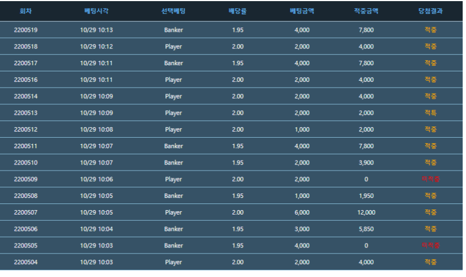Click odds 1.95 in row 2200510

click(x=238, y=163)
